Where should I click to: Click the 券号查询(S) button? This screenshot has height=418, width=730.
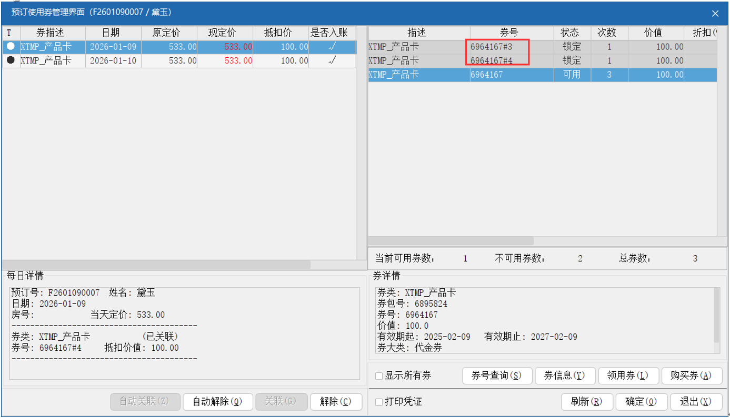497,375
